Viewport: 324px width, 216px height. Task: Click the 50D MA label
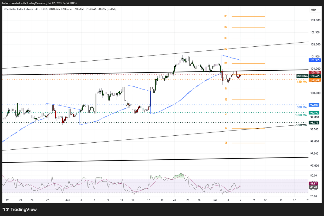[x=302, y=107]
